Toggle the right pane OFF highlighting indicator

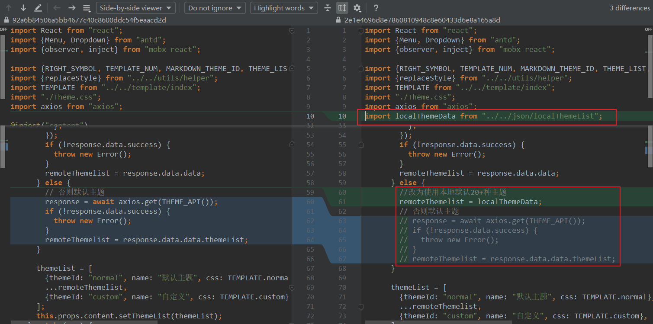[x=649, y=29]
